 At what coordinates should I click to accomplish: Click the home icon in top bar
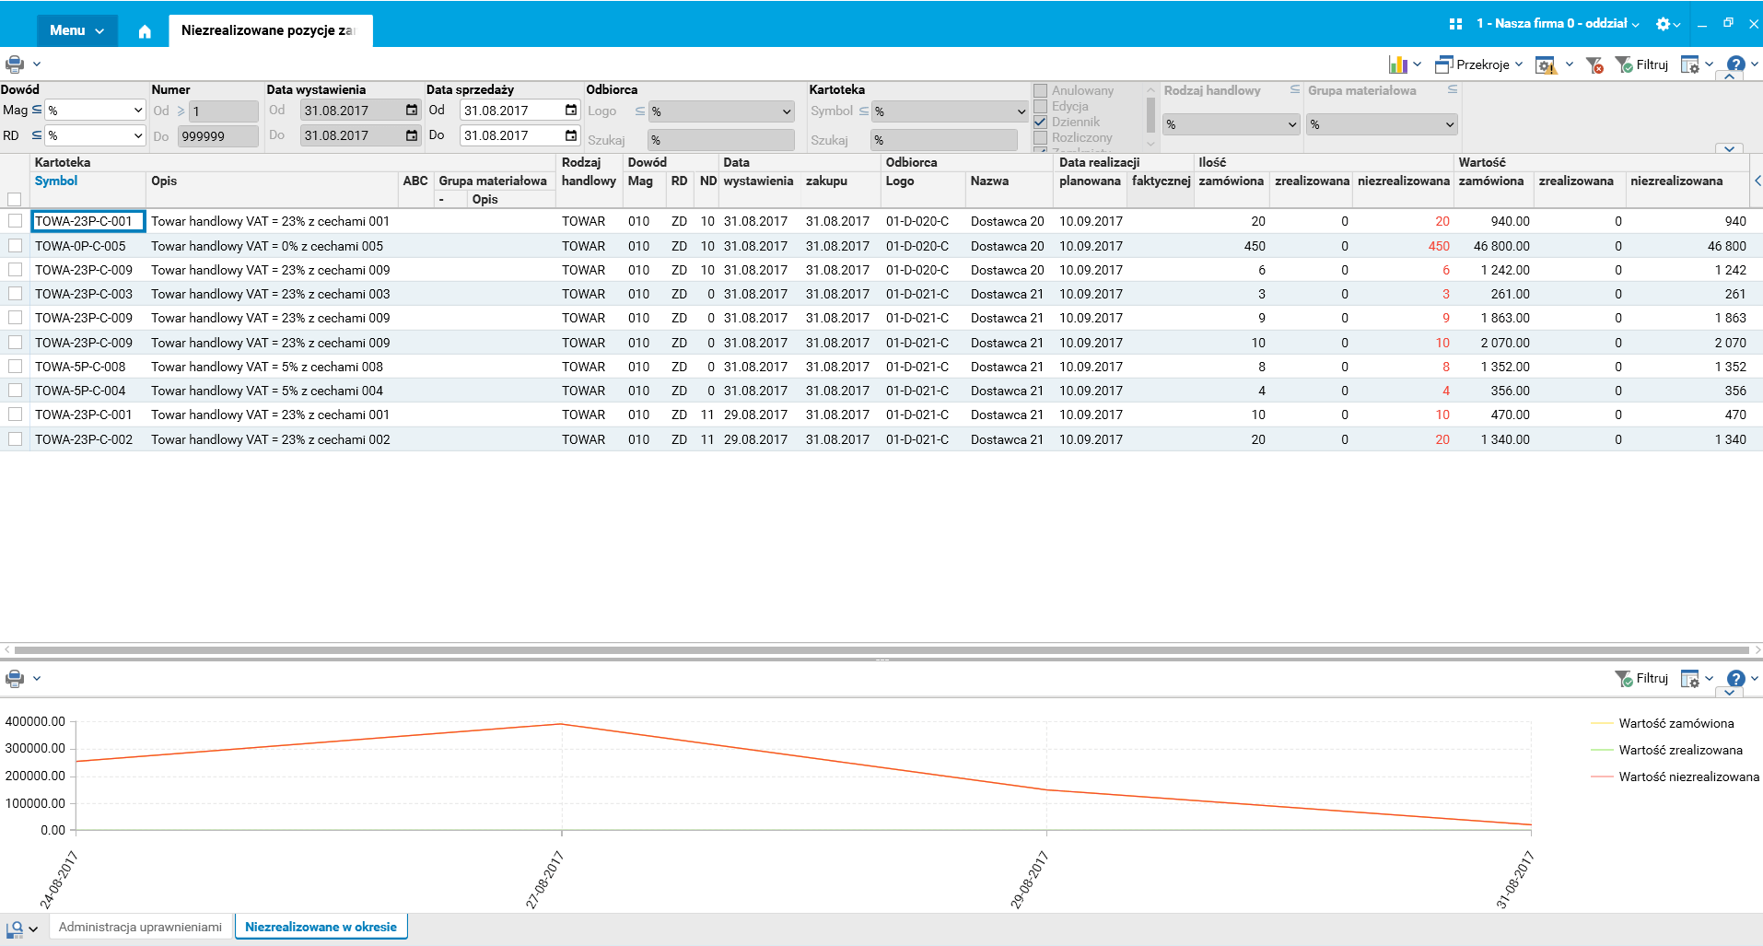pos(145,31)
